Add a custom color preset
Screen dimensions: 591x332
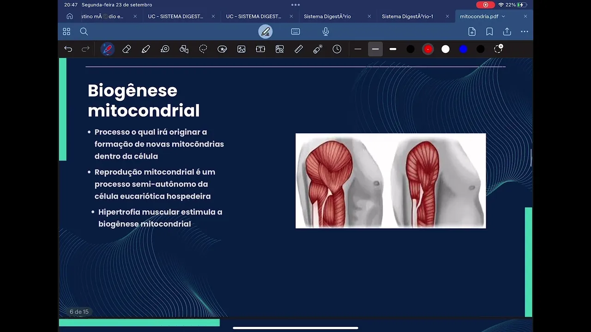(x=498, y=48)
